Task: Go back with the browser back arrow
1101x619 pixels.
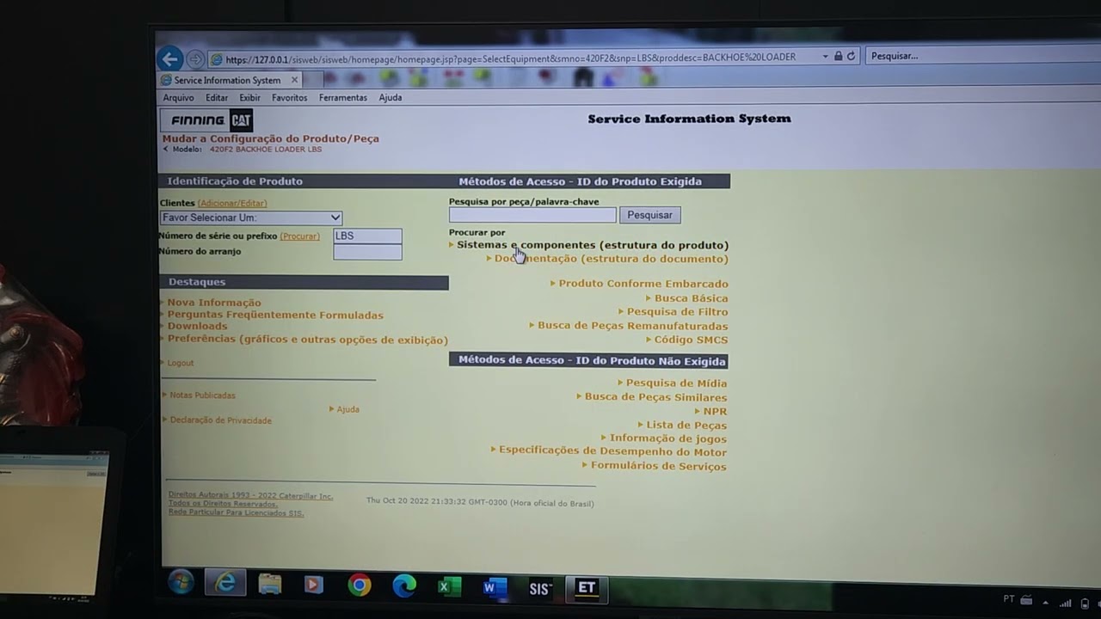Action: (x=170, y=58)
